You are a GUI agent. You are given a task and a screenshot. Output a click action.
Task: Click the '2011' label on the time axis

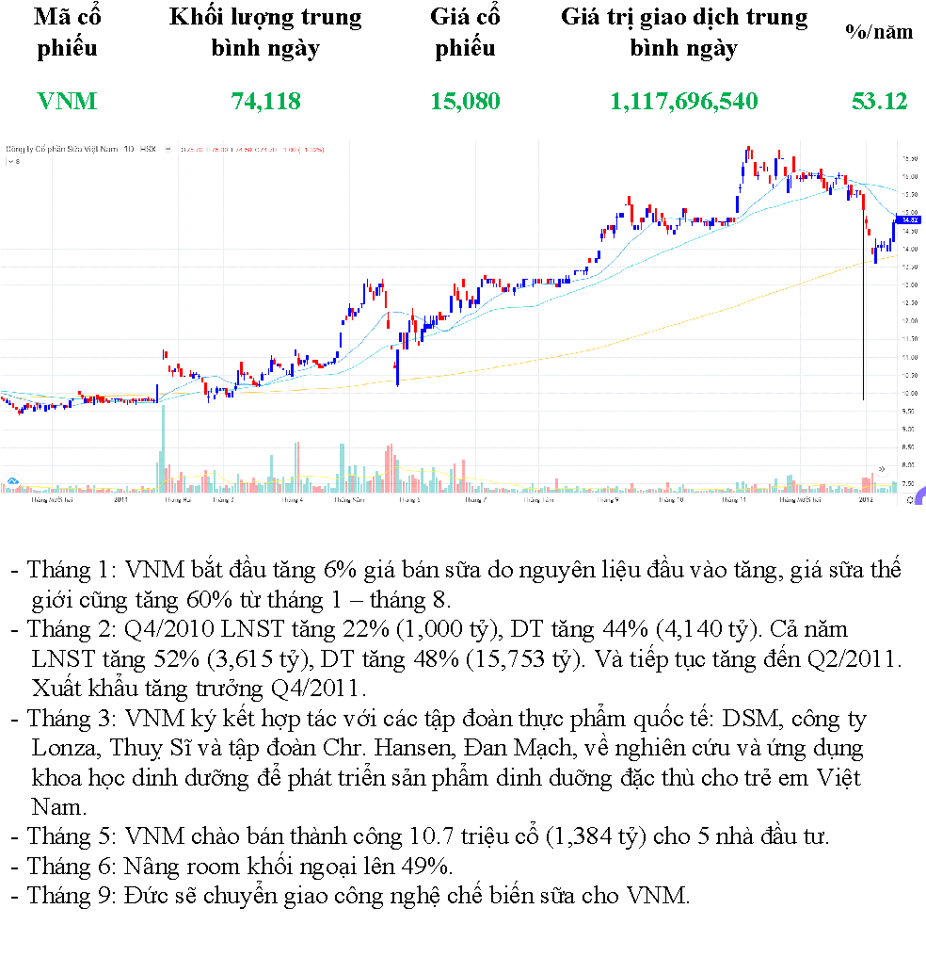pyautogui.click(x=120, y=500)
